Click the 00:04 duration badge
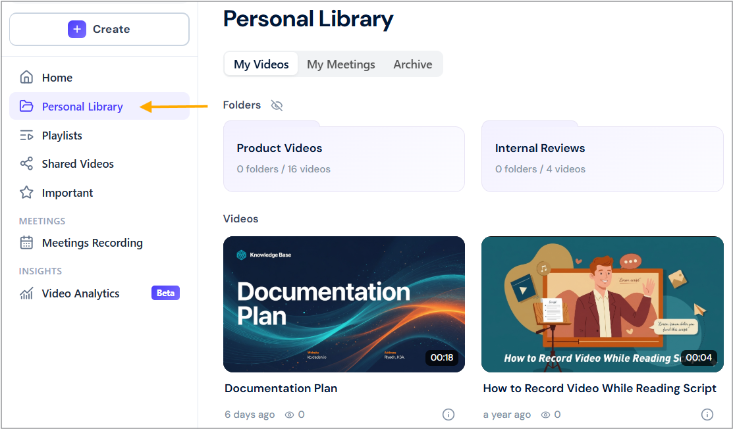 [x=699, y=357]
